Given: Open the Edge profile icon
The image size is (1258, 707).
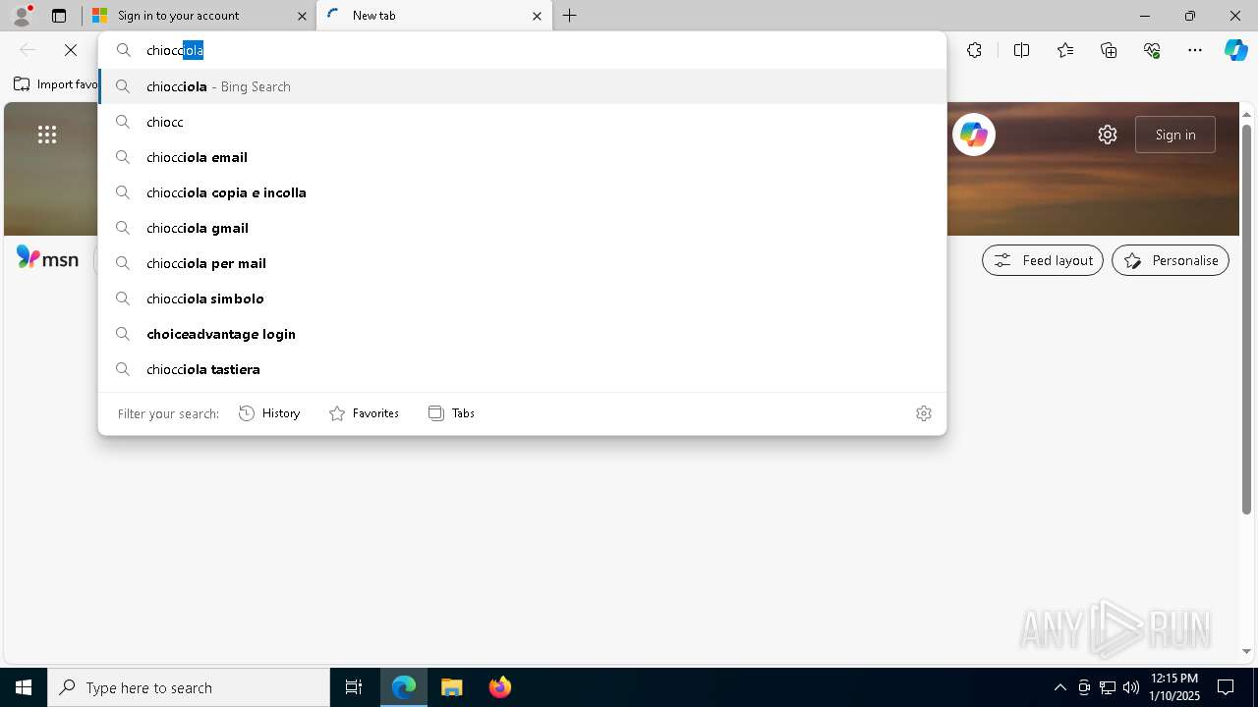Looking at the screenshot, I should coord(22,16).
